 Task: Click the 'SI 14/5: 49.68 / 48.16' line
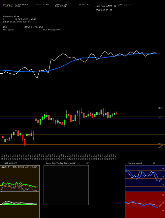coord(25,19)
